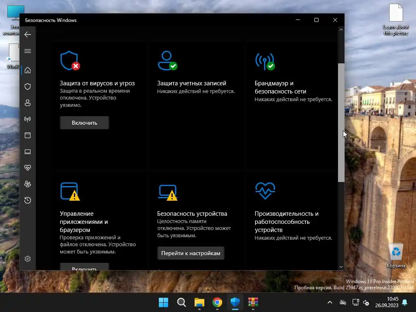Click the network status tray icon
The image size is (416, 312).
point(355,302)
